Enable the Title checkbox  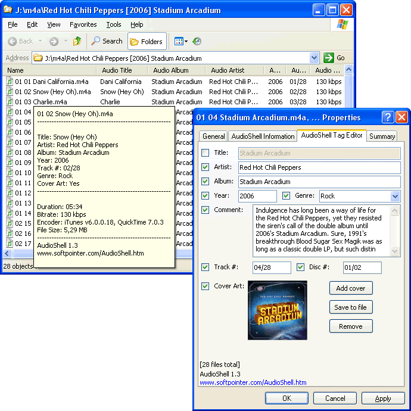[205, 153]
